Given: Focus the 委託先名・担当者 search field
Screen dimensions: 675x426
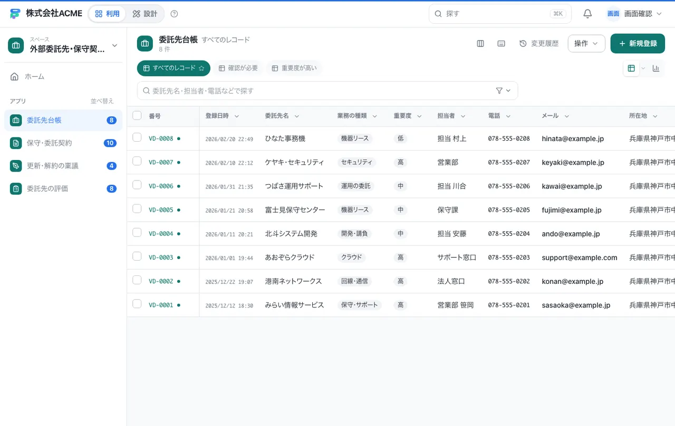Looking at the screenshot, I should point(316,91).
